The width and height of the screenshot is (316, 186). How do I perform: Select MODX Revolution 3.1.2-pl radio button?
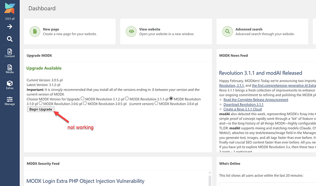[82, 99]
